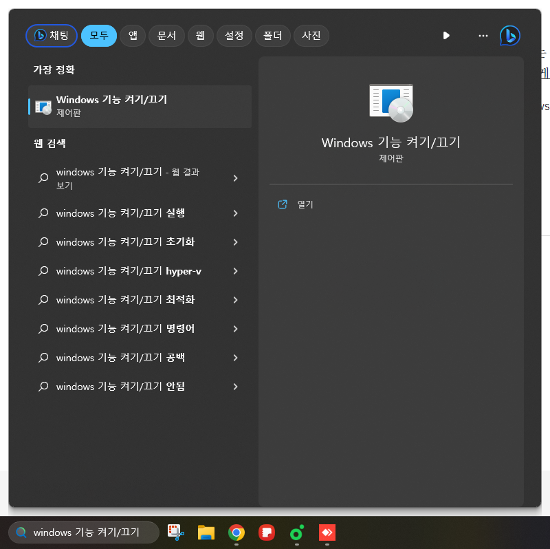Image resolution: width=550 pixels, height=549 pixels.
Task: Open AnyDesk from the taskbar
Action: tap(327, 533)
